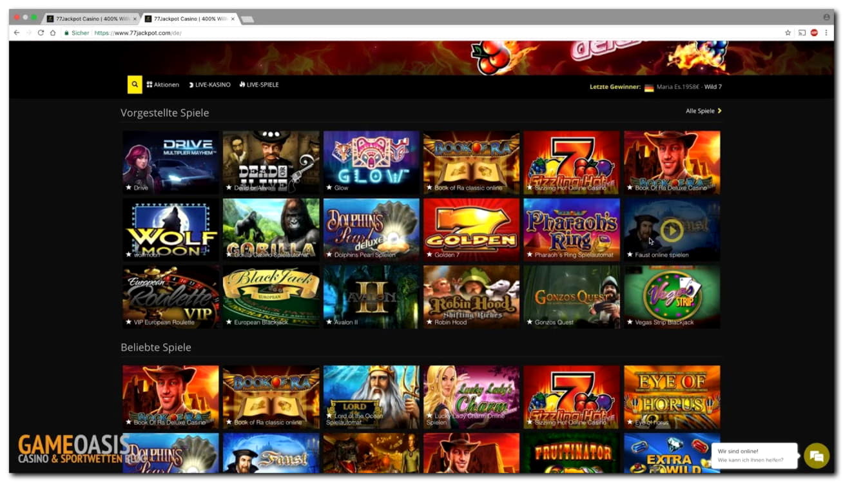Open the Chrome three-dot menu
Image resolution: width=843 pixels, height=482 pixels.
click(x=826, y=33)
